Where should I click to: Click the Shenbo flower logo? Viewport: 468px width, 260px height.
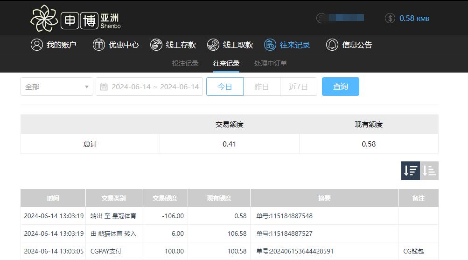click(44, 18)
